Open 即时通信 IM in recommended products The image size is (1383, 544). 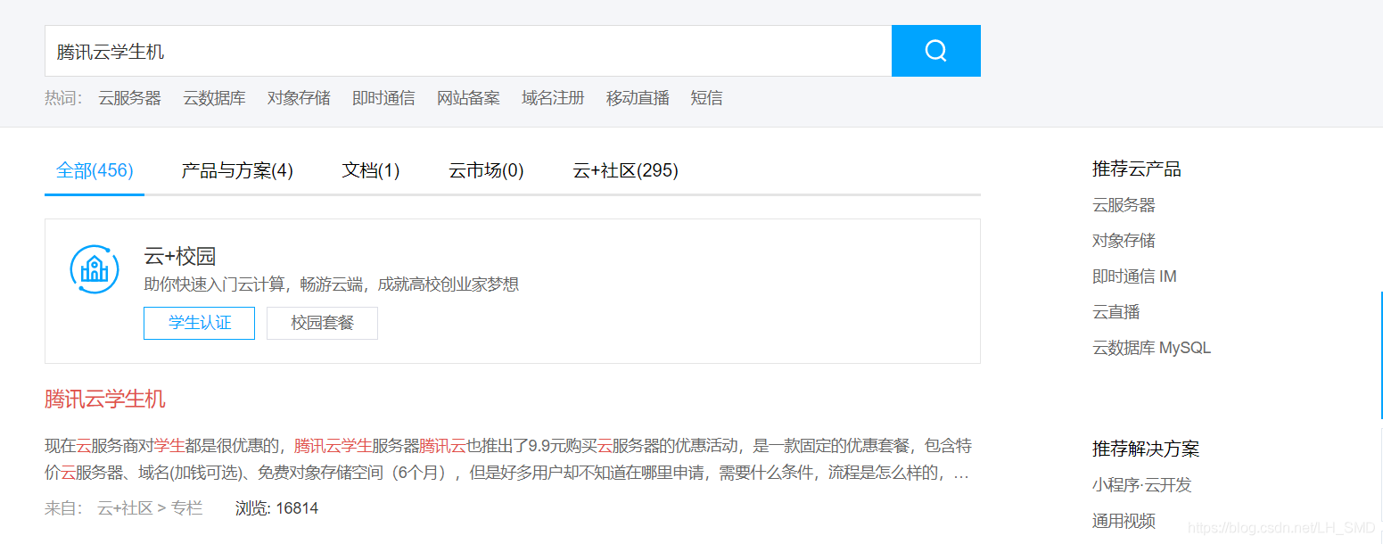point(1134,276)
